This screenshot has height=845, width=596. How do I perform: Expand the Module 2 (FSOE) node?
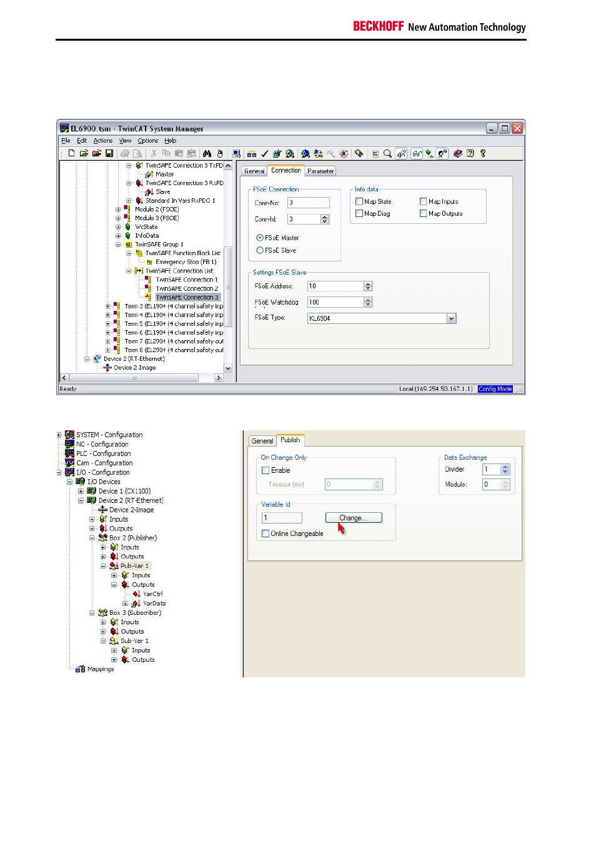(x=118, y=210)
